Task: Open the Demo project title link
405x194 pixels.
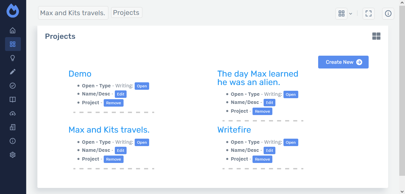Action: pyautogui.click(x=80, y=74)
